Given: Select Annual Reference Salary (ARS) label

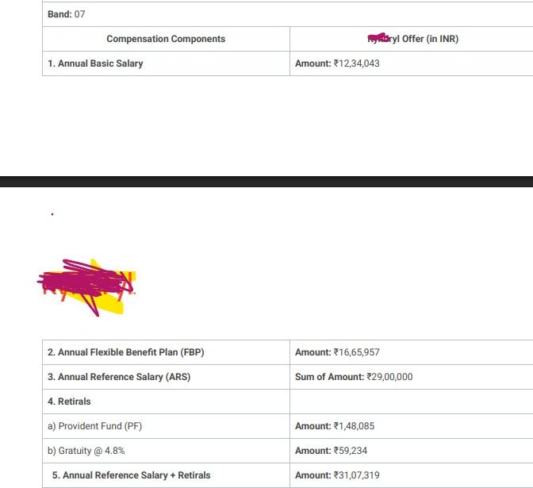Looking at the screenshot, I should click(119, 377).
